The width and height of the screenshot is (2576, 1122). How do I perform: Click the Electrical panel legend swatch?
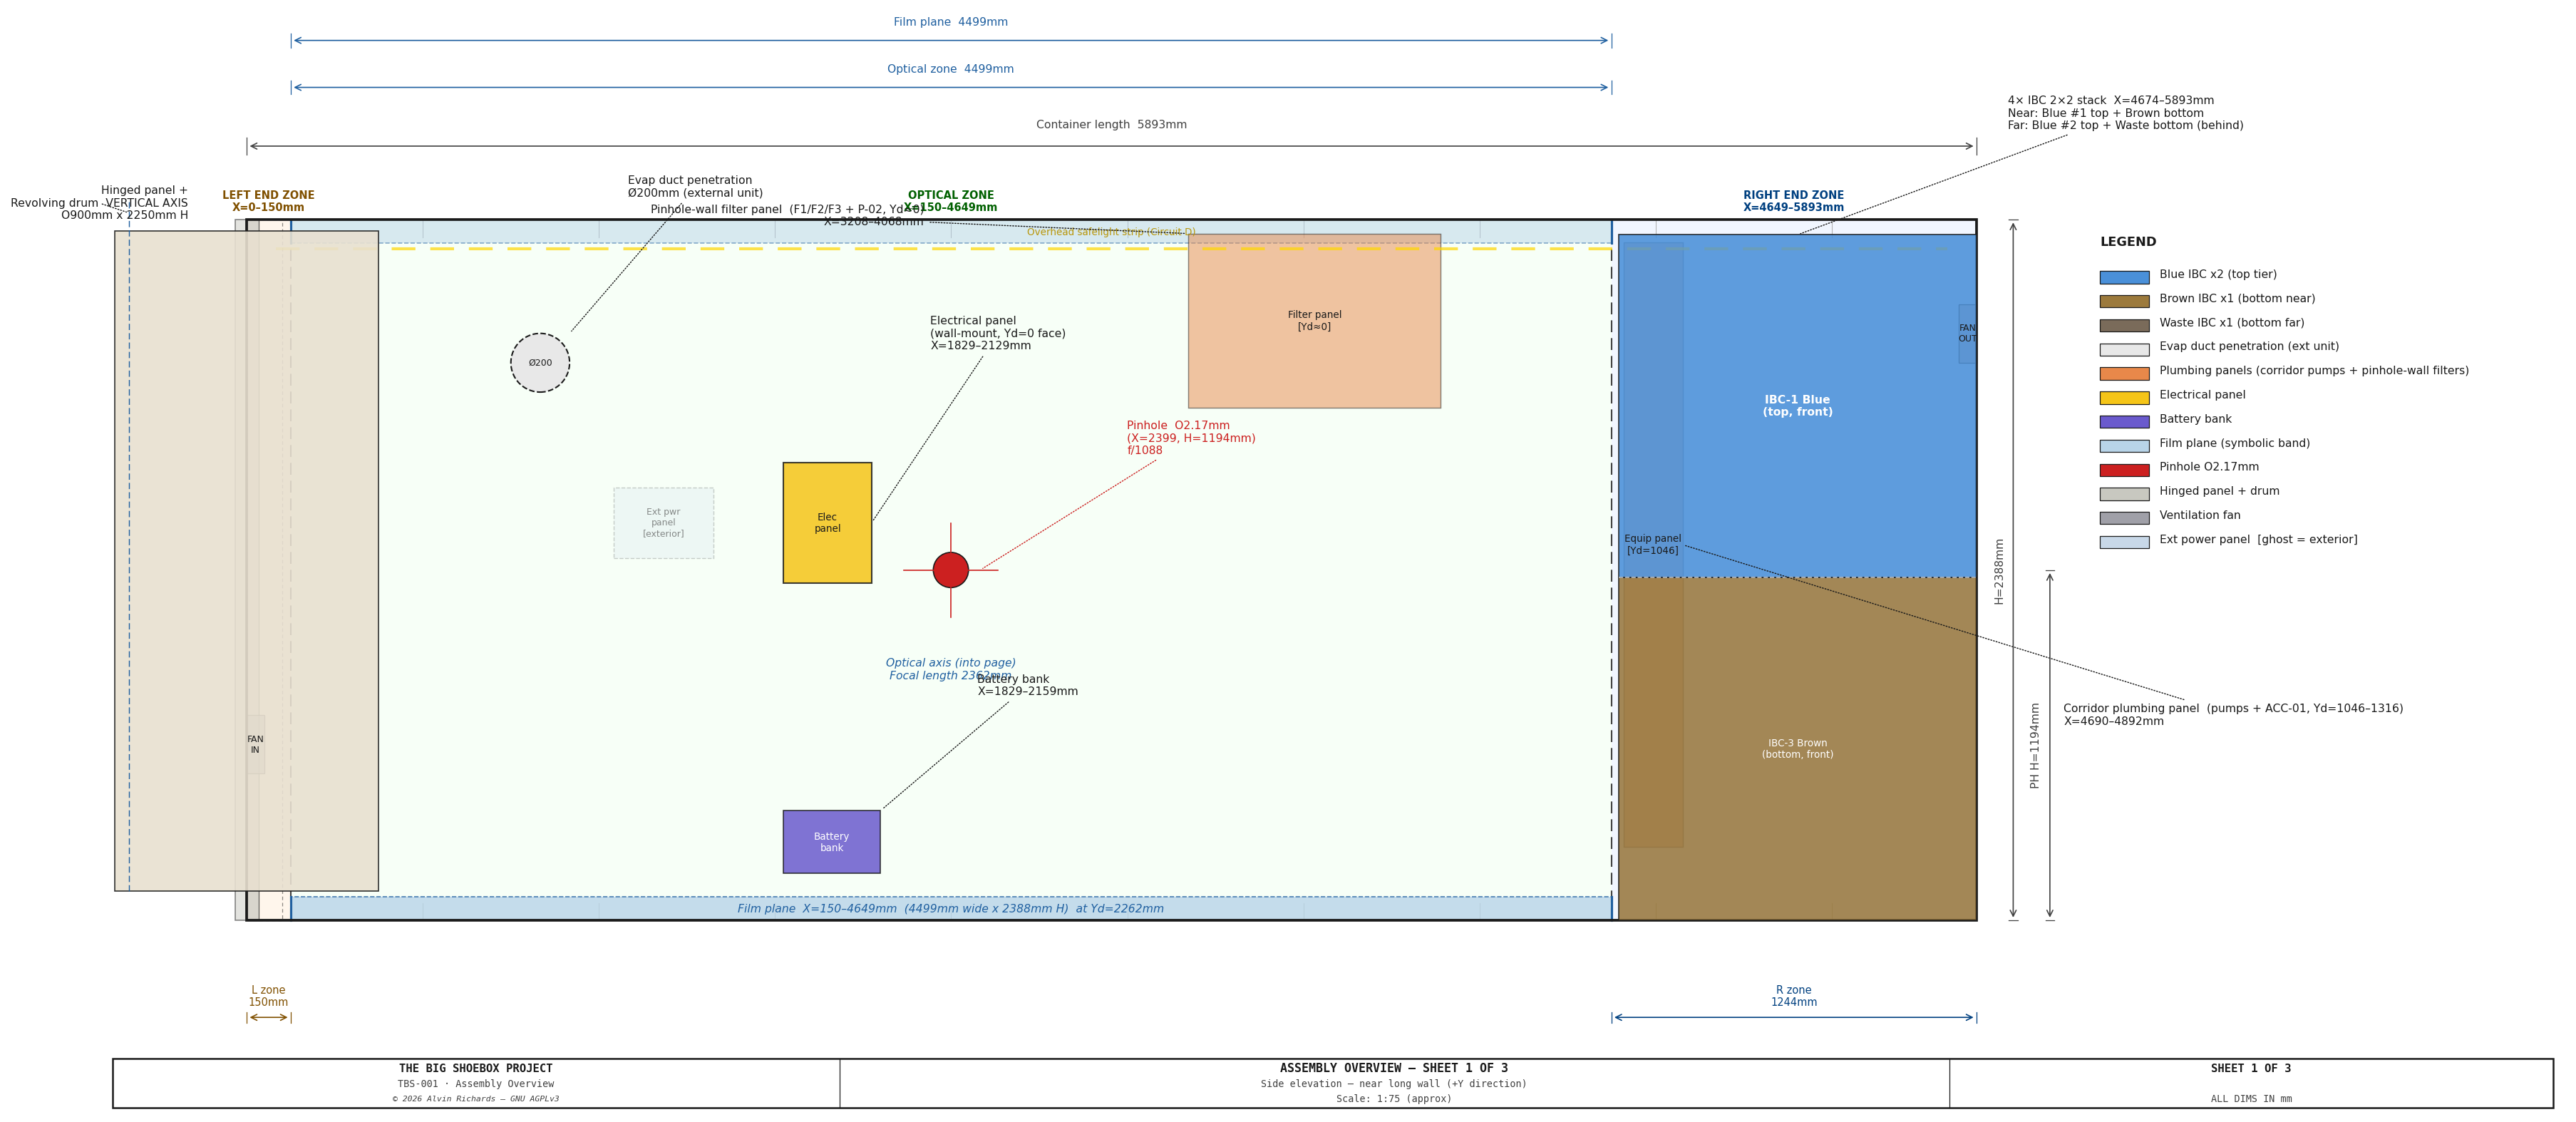(x=2123, y=398)
